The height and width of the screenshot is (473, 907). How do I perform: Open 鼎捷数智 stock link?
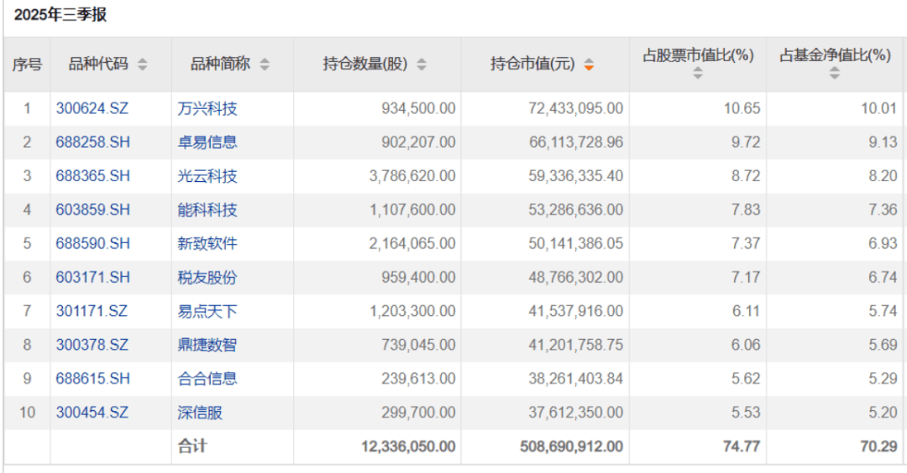[x=207, y=345]
